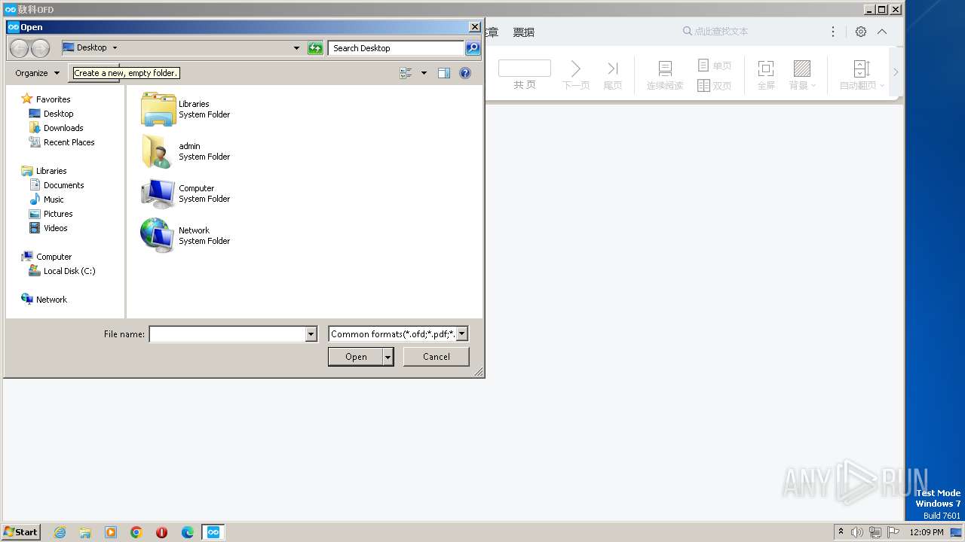Open the view options dropdown arrow
Viewport: 965px width, 542px height.
[x=424, y=73]
